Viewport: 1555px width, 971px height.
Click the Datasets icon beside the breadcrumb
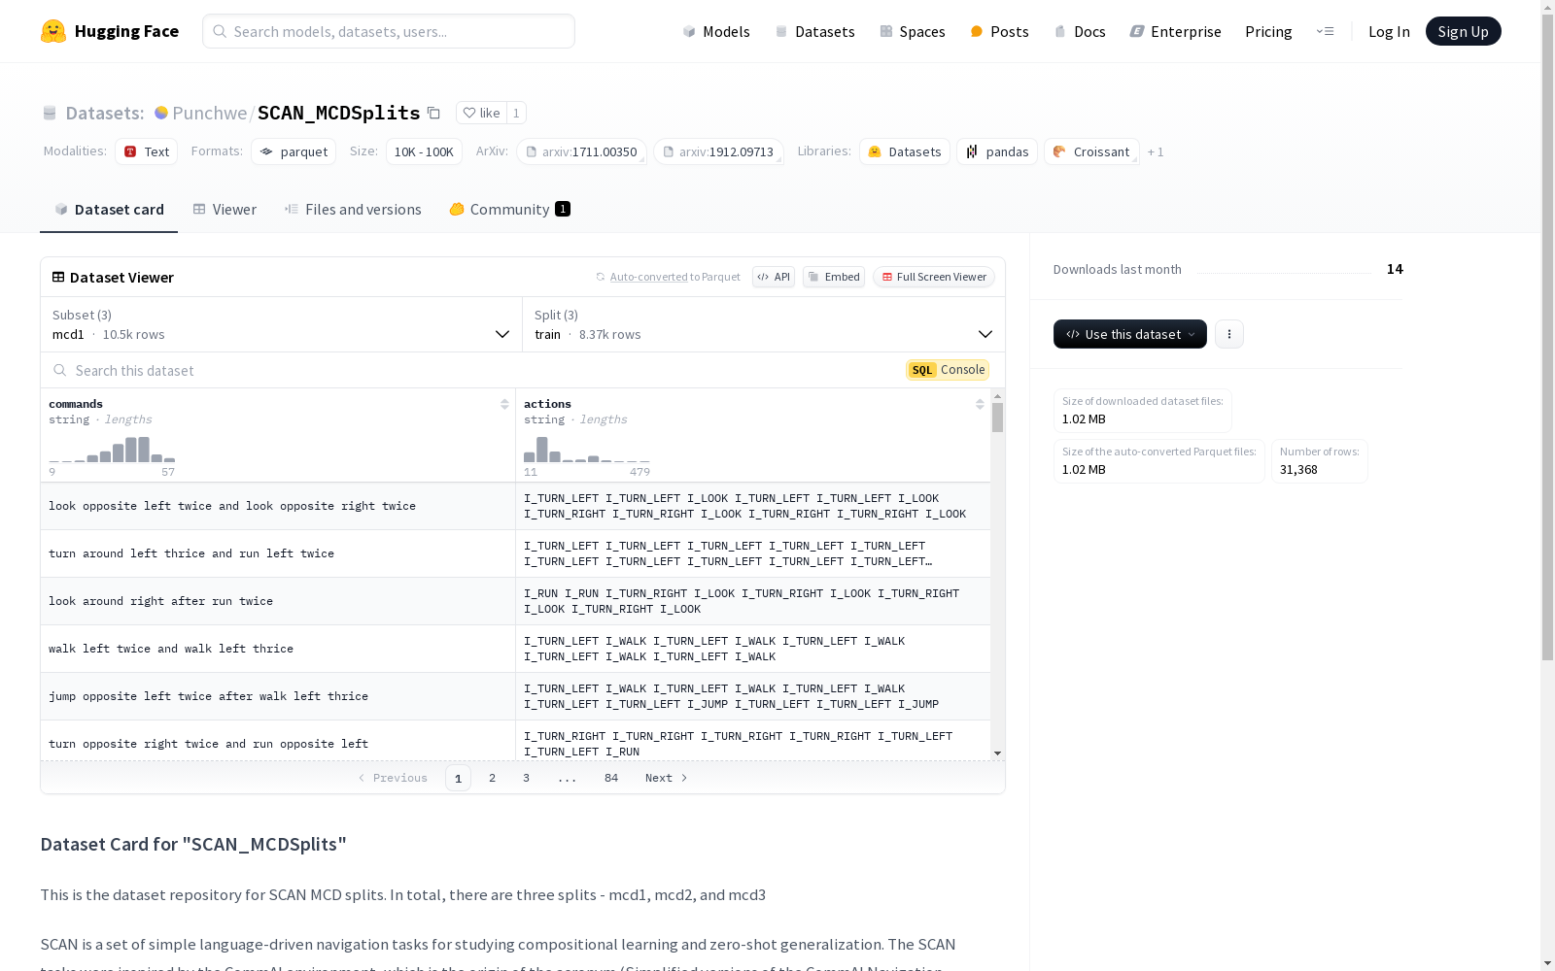pyautogui.click(x=50, y=114)
